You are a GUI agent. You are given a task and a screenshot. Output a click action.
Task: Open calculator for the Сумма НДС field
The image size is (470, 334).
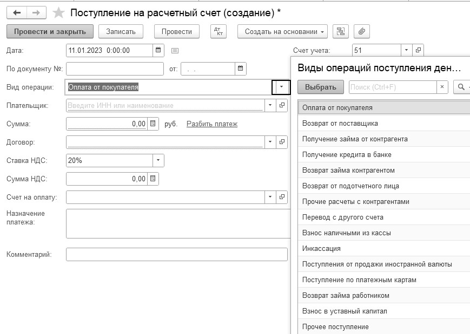(x=153, y=179)
